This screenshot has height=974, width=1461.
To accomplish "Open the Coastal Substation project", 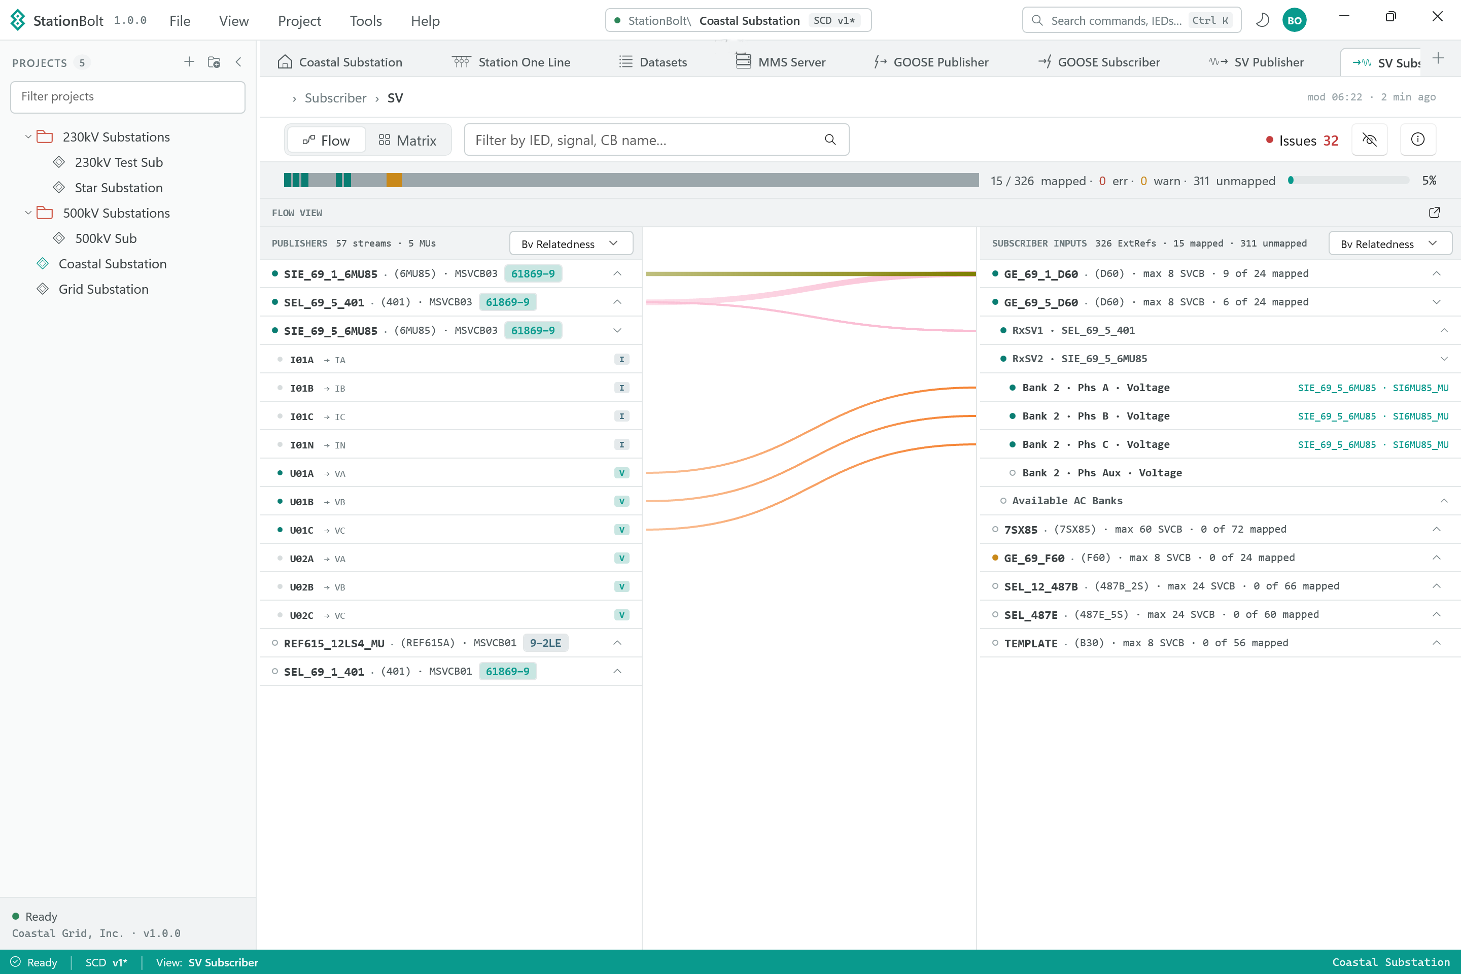I will [113, 264].
